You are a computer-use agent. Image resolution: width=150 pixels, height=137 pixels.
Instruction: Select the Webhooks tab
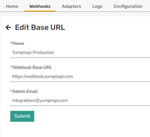point(40,6)
